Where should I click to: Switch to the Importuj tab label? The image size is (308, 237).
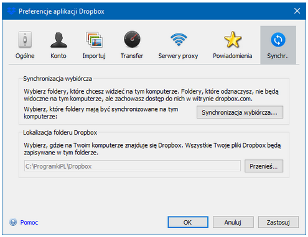pos(94,56)
